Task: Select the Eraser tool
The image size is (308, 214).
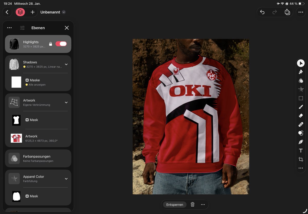Action: 301,116
